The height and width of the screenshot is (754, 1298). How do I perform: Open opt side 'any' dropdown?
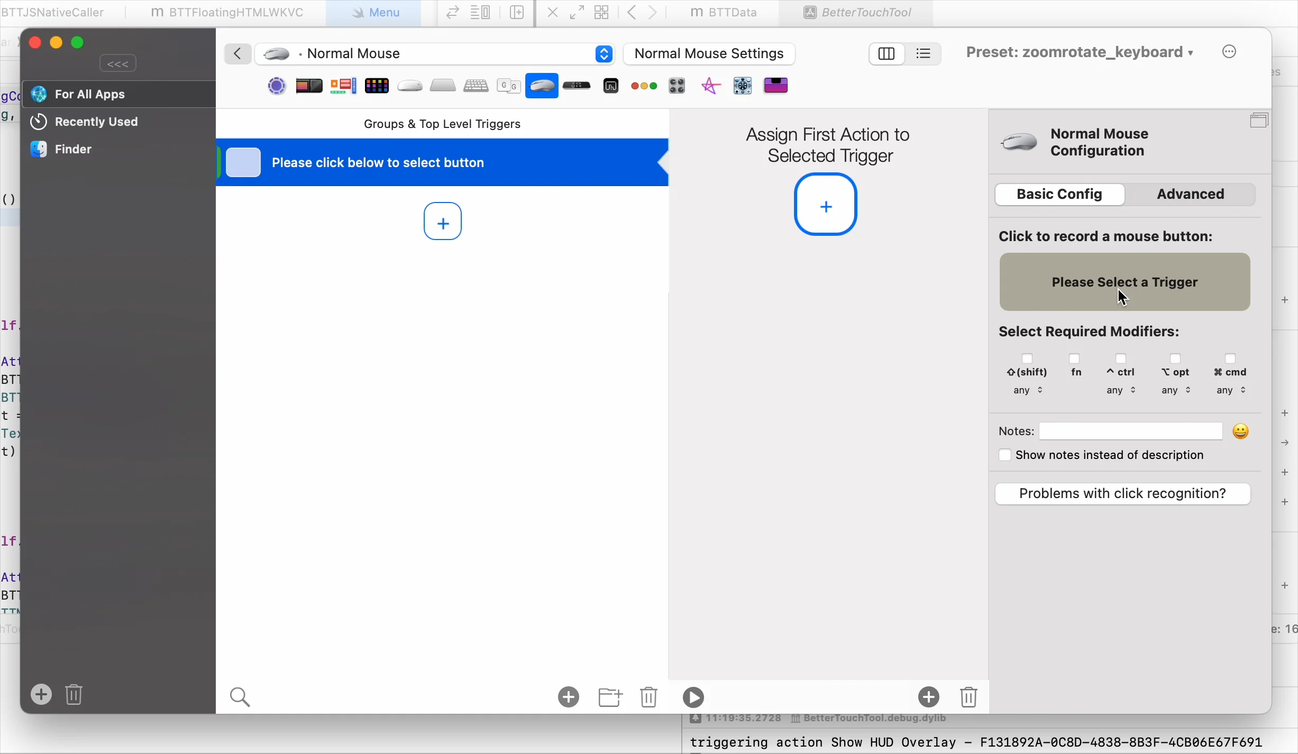(x=1177, y=391)
